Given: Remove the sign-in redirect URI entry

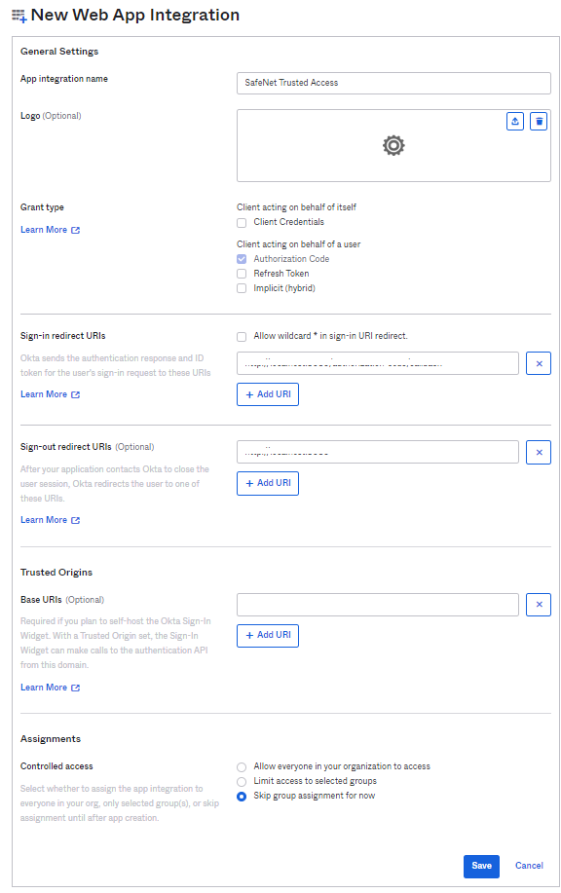Looking at the screenshot, I should pos(539,363).
